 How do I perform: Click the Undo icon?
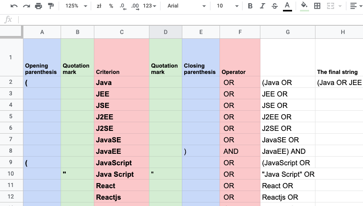14,6
